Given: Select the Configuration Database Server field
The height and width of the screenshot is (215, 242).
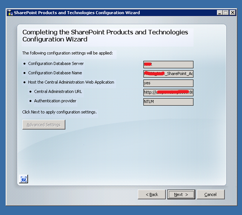Looking at the screenshot, I should tap(168, 64).
